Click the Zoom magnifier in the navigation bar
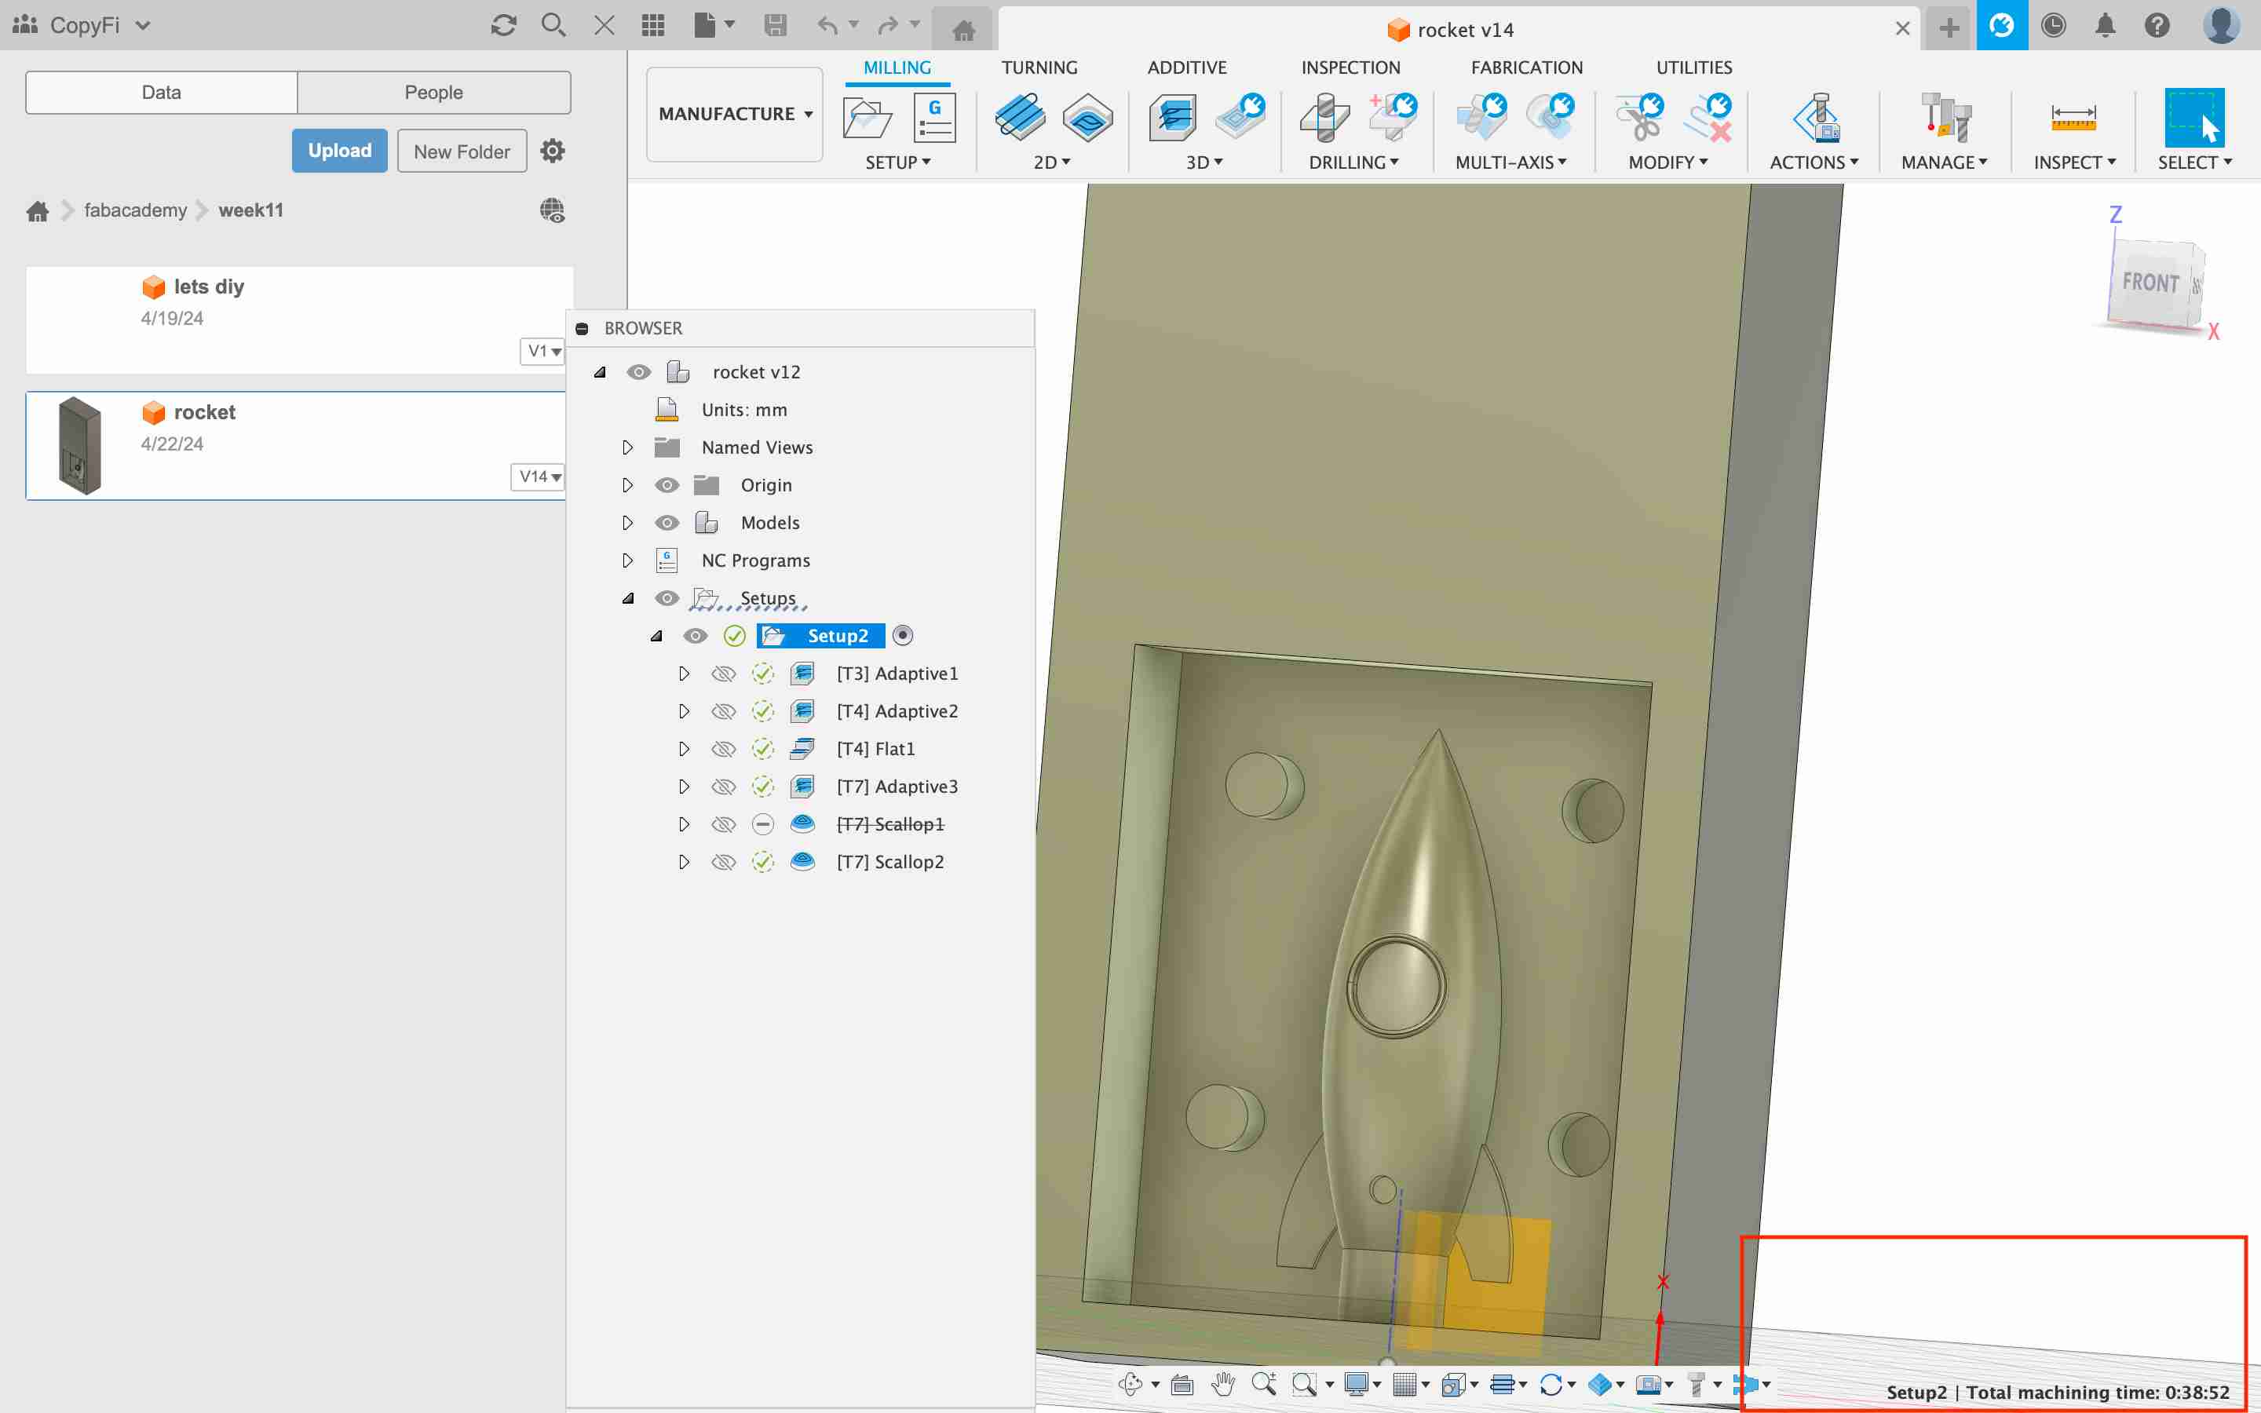This screenshot has height=1413, width=2261. tap(1264, 1384)
